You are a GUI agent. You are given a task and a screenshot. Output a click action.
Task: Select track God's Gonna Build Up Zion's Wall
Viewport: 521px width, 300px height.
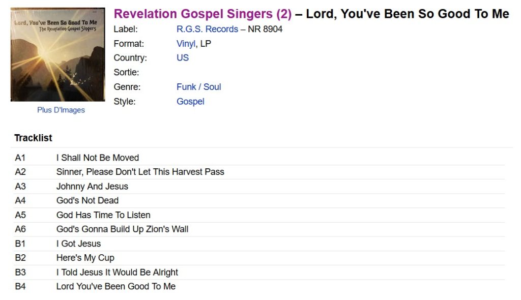(x=259, y=229)
